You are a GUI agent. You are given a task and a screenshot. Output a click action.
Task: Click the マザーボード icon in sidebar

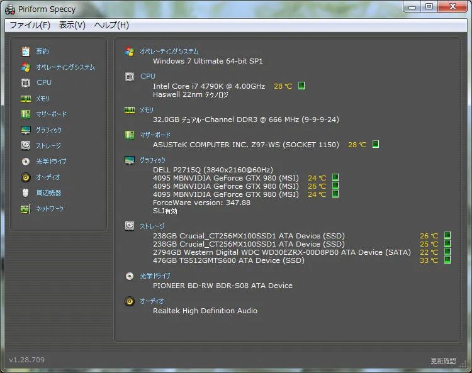tap(26, 114)
